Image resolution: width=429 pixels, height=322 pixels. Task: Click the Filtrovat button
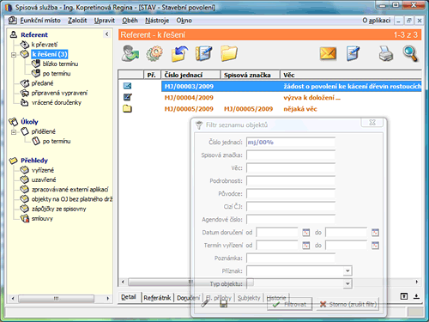tap(289, 304)
